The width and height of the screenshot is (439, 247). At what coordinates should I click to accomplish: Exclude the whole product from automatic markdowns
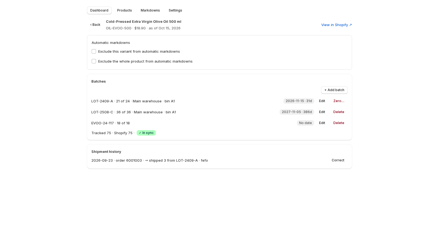94,61
